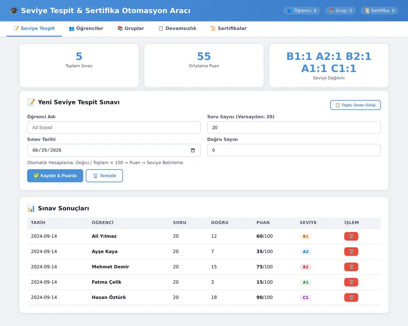The height and width of the screenshot is (326, 408).
Task: Open the calendar picker for Sınav Tarihi
Action: pyautogui.click(x=193, y=150)
